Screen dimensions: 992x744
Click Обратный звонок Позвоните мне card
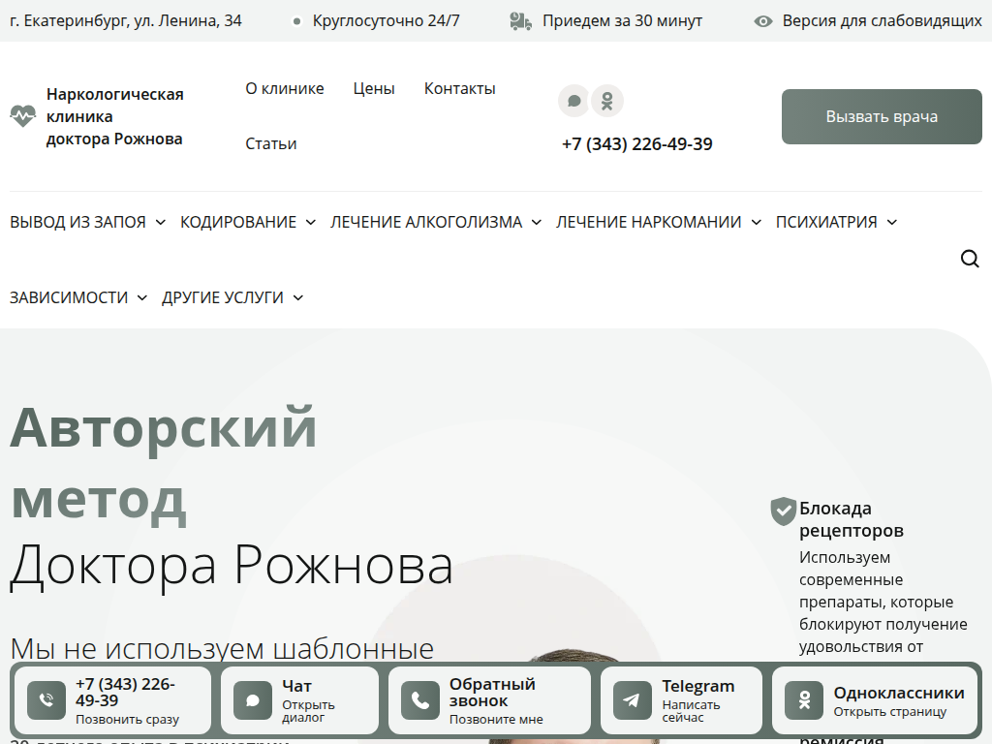[x=489, y=700]
